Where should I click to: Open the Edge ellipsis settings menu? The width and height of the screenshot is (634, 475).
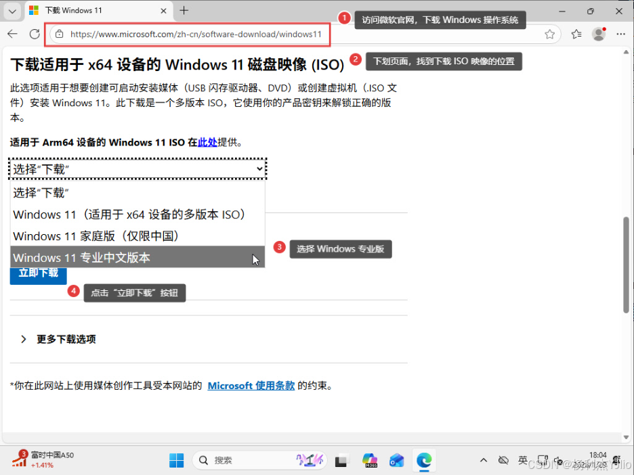pos(620,34)
